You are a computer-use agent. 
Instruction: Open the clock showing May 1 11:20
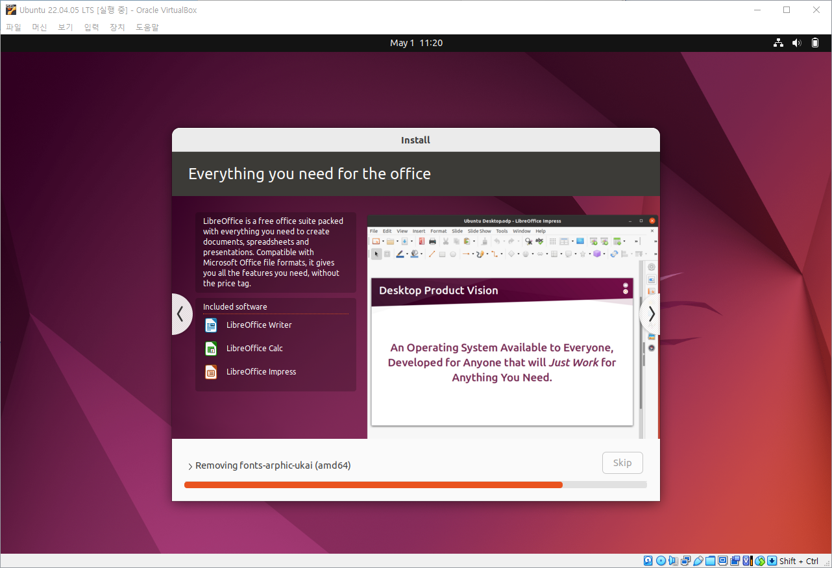click(416, 43)
